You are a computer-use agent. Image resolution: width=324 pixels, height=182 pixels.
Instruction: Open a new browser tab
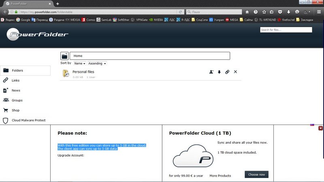pyautogui.click(x=58, y=4)
